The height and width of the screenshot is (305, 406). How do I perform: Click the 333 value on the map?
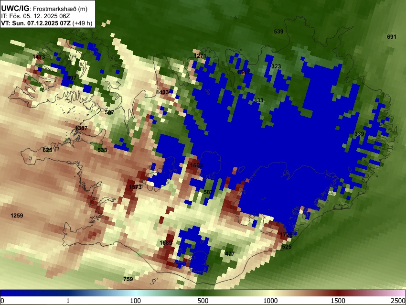[258, 100]
